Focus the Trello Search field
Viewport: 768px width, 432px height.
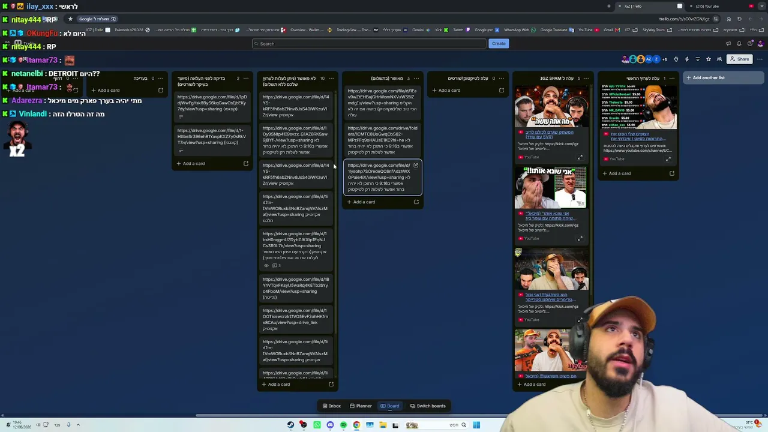click(369, 43)
